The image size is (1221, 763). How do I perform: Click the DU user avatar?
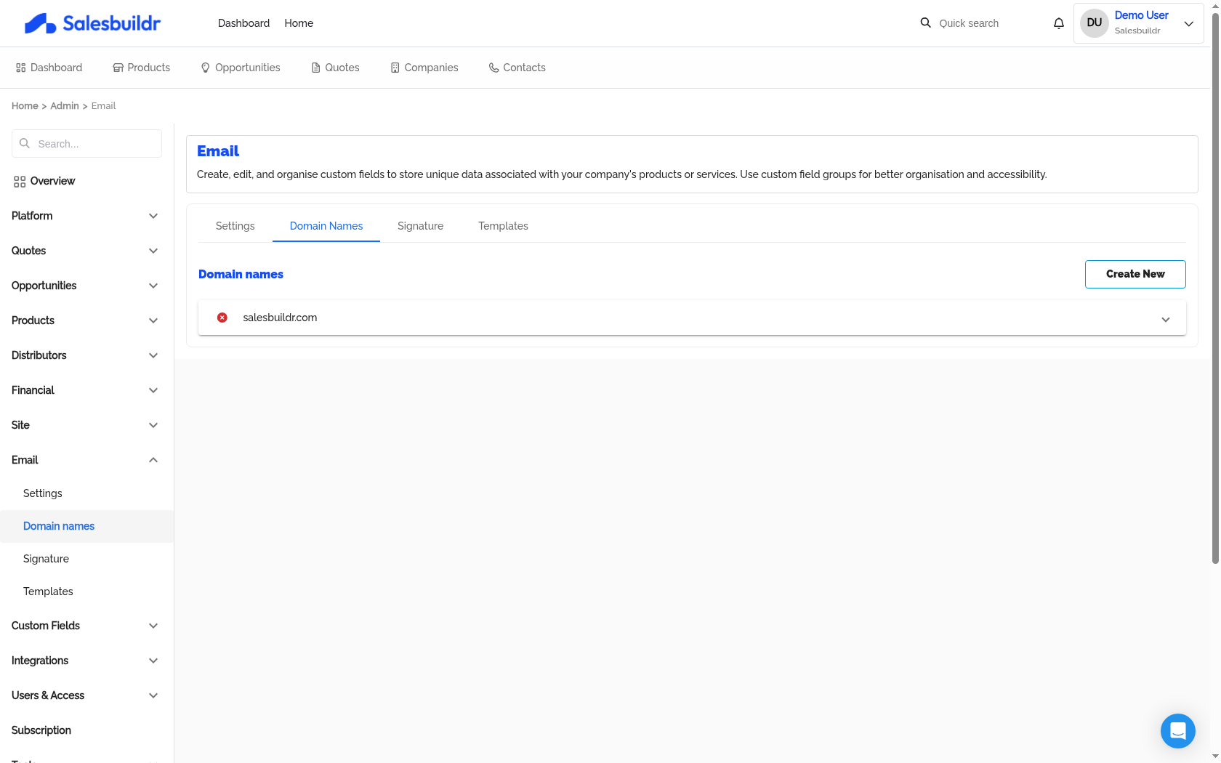coord(1094,23)
